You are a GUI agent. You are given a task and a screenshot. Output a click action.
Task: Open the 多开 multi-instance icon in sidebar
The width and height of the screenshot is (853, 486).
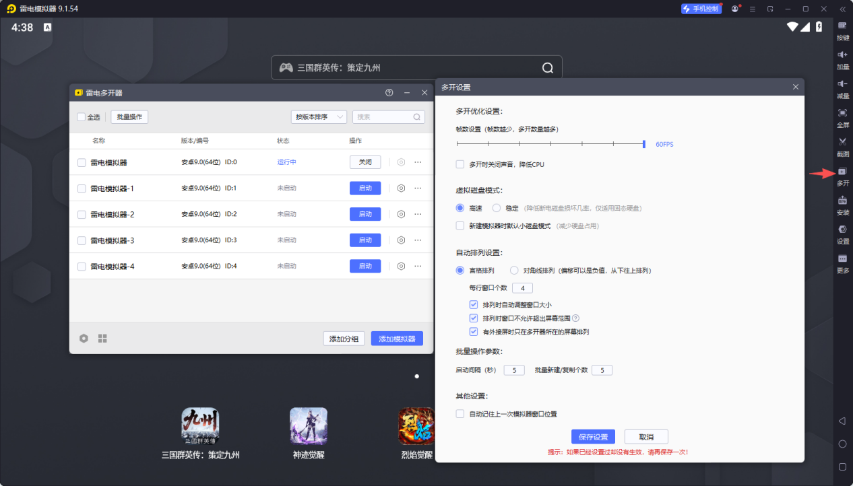(x=842, y=172)
